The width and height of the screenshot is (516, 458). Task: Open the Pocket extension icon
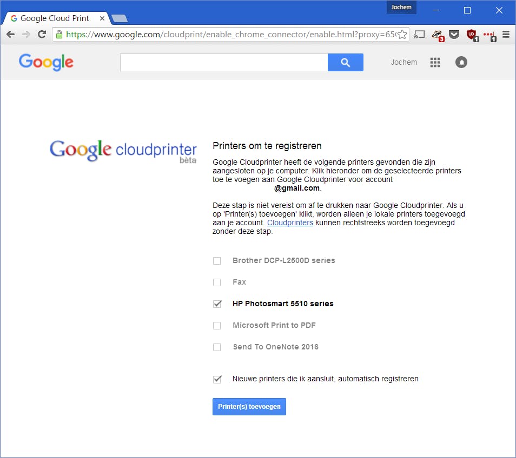[454, 34]
